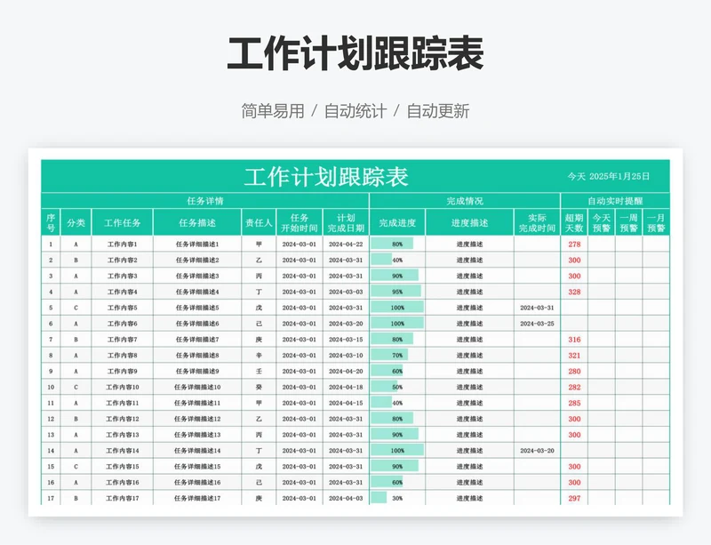
Task: Select the 30% progress bar in row 17
Action: click(379, 498)
